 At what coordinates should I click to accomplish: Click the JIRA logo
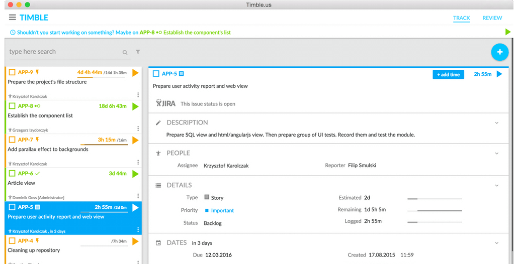[166, 103]
